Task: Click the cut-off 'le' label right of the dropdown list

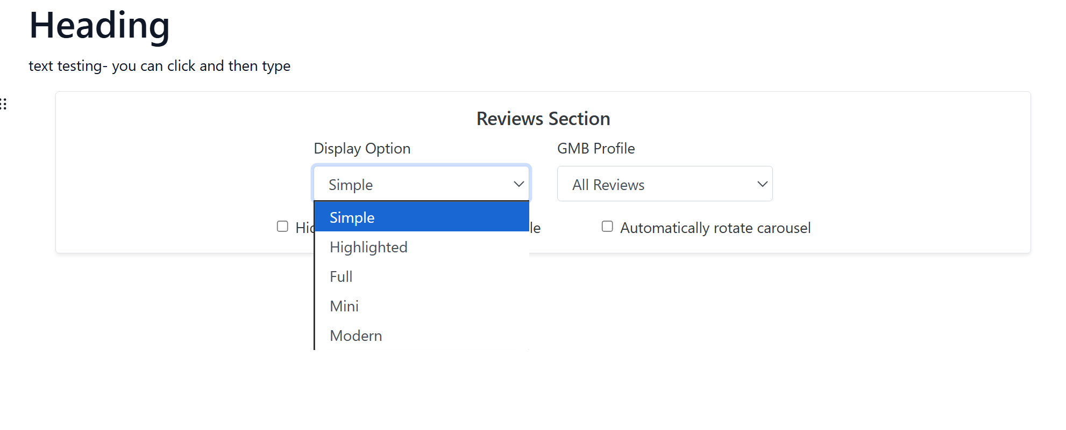Action: [x=535, y=228]
